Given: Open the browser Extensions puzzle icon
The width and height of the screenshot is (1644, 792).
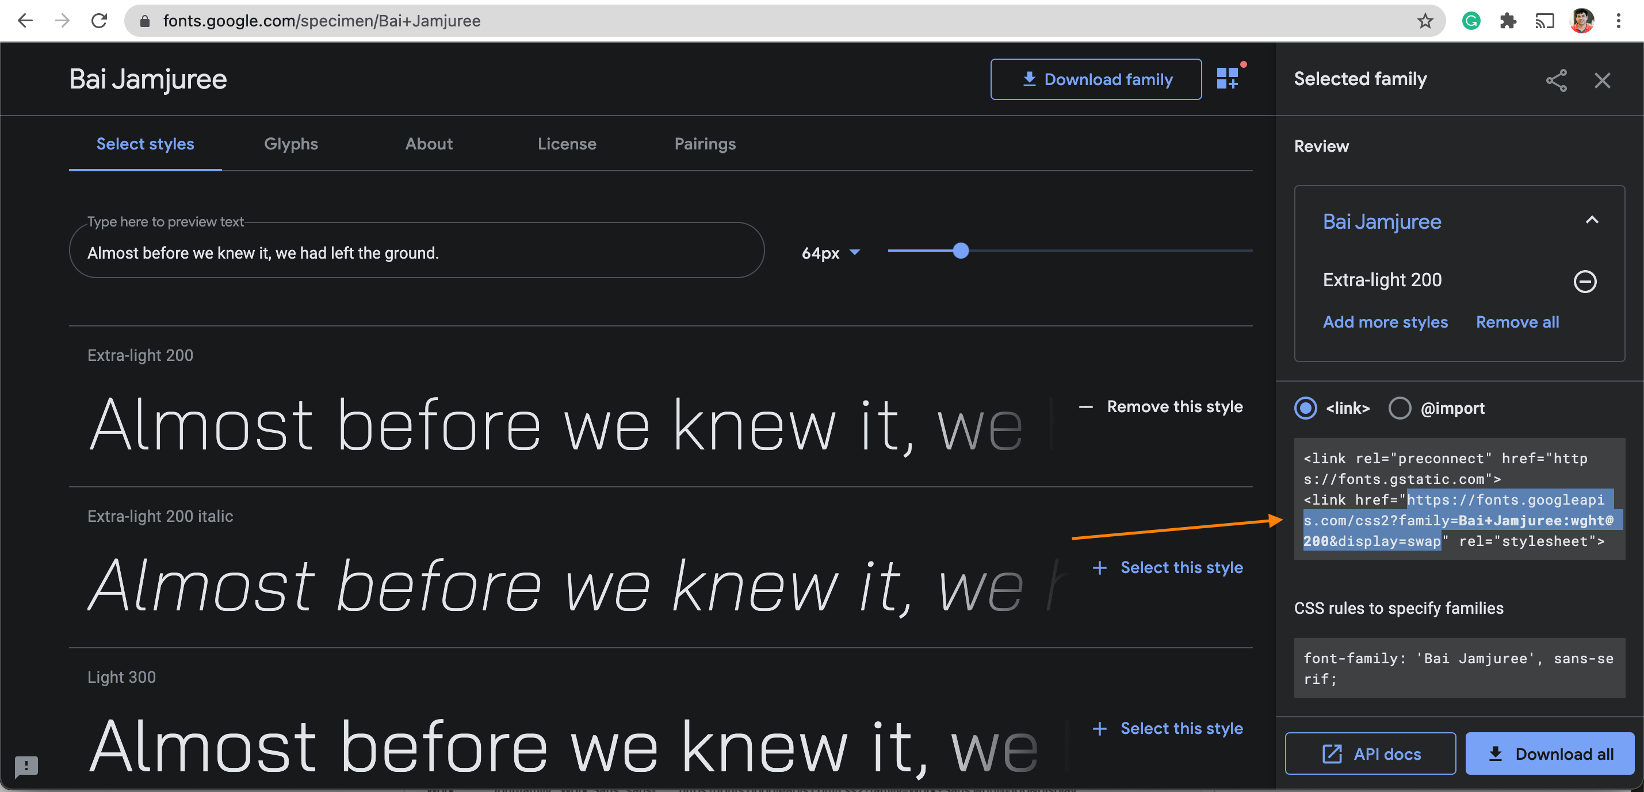Looking at the screenshot, I should 1508,21.
